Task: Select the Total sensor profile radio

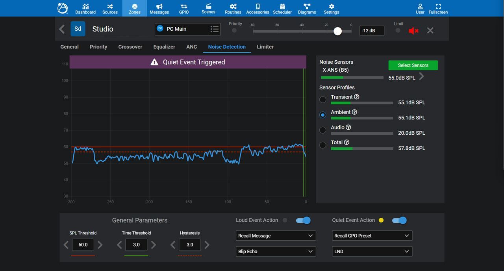Action: (323, 145)
